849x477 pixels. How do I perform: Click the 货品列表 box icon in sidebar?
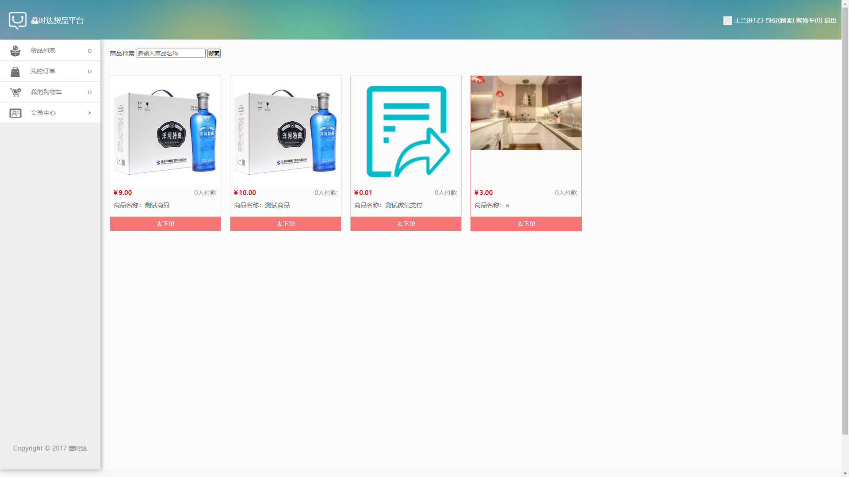[15, 51]
